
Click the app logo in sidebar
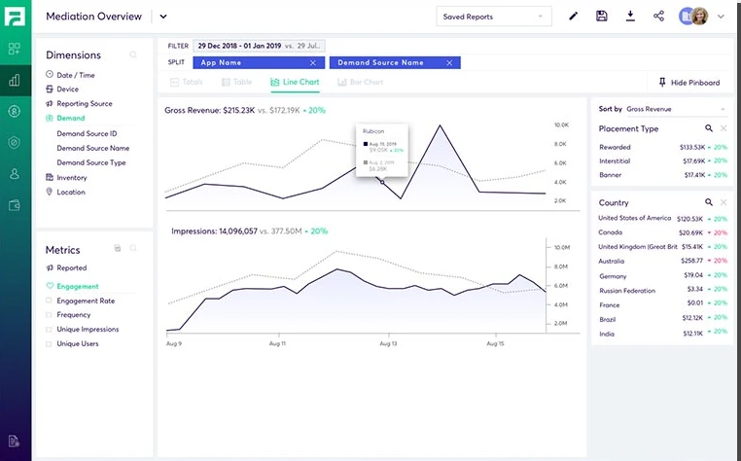[x=15, y=17]
